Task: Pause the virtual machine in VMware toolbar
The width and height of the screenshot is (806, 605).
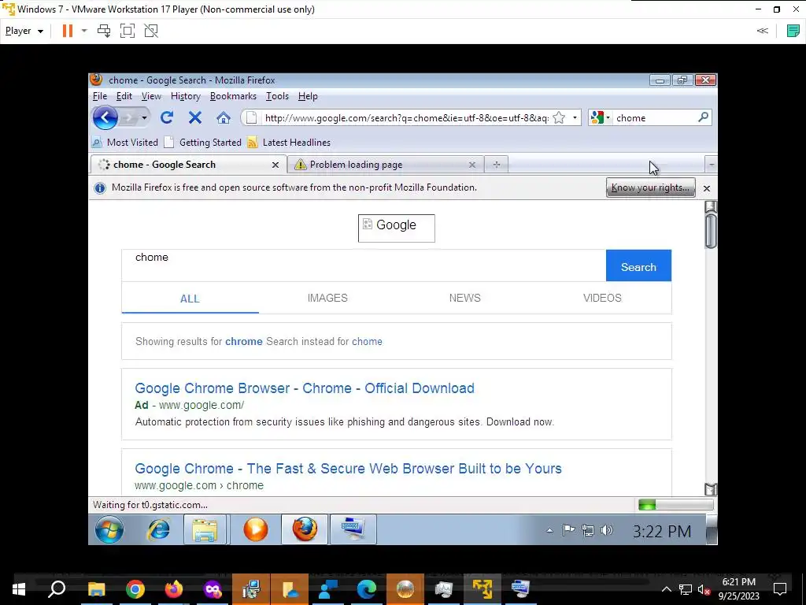Action: (68, 31)
